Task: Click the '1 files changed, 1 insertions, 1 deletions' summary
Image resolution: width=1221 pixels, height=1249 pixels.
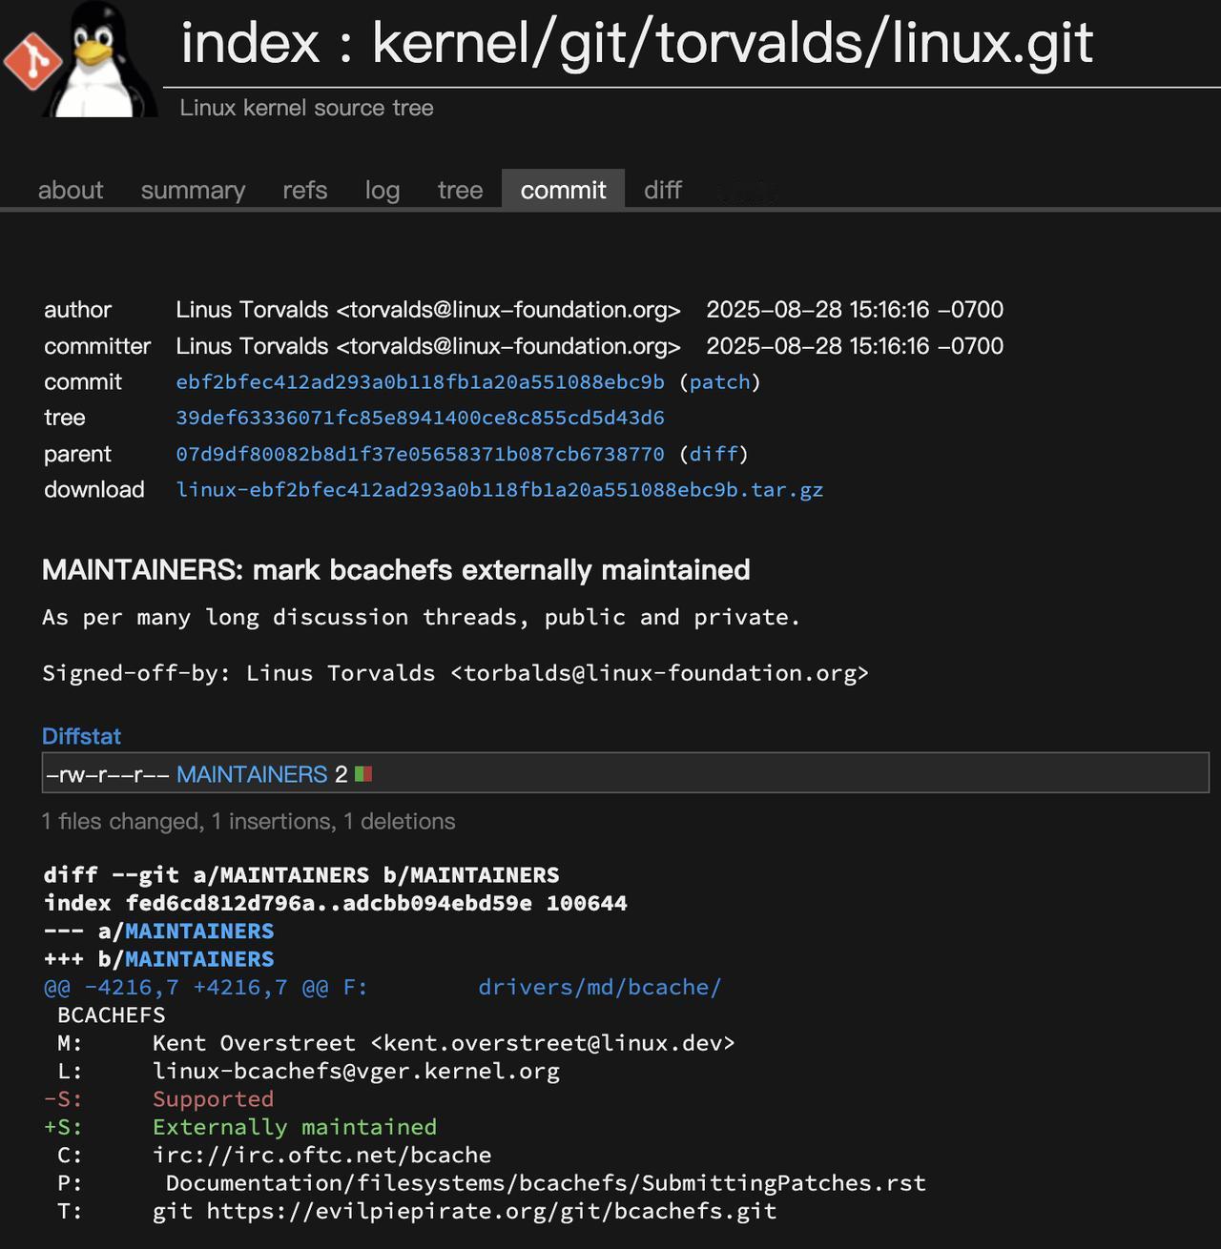Action: (x=248, y=822)
